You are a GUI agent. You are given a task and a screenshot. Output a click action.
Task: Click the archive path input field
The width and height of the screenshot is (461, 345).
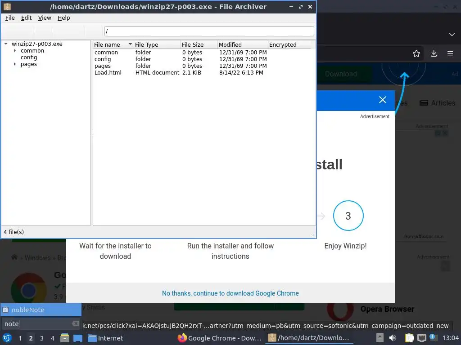point(209,31)
